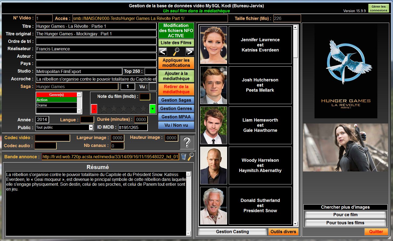This screenshot has width=393, height=241.
Task: Click the trash icon beside Bande annonce
Action: pyautogui.click(x=183, y=156)
